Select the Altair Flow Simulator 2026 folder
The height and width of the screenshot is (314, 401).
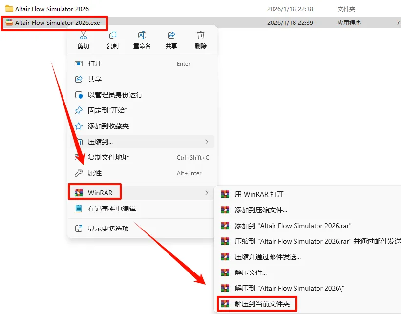coord(52,9)
